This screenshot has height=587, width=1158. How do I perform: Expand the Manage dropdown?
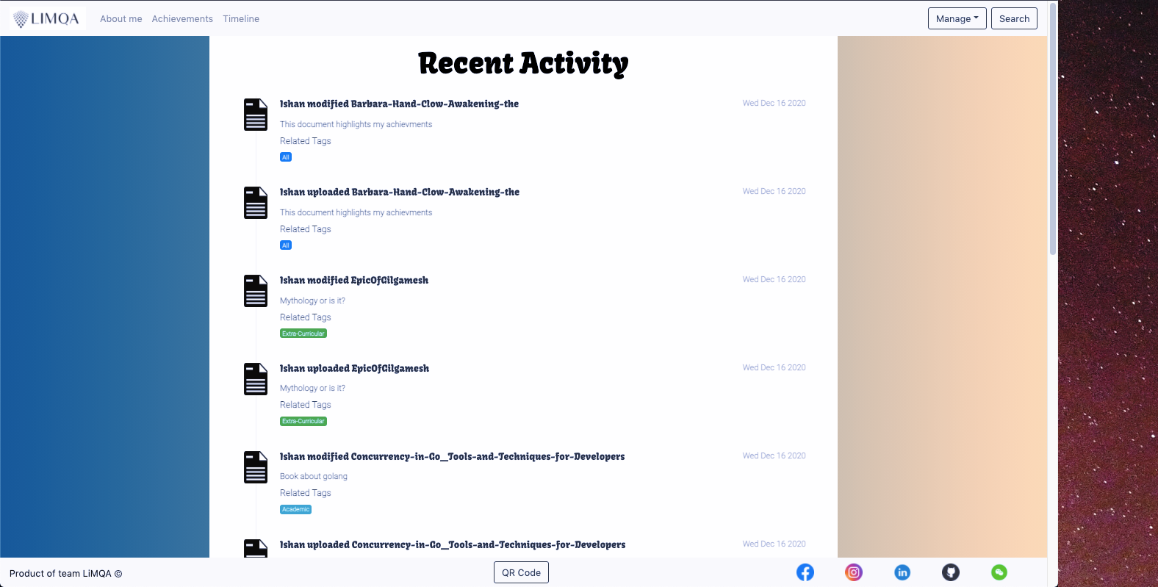[957, 18]
